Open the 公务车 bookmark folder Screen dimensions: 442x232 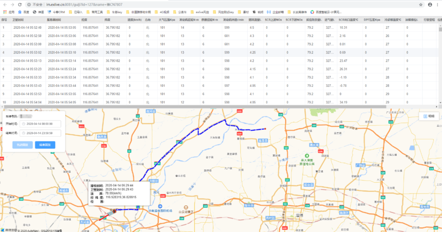(x=180, y=12)
